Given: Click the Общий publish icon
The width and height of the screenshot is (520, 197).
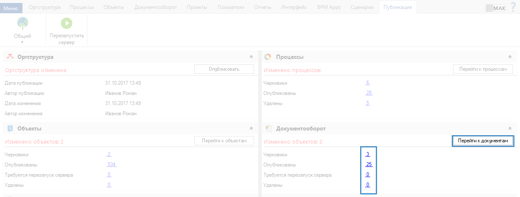Looking at the screenshot, I should click(x=22, y=24).
